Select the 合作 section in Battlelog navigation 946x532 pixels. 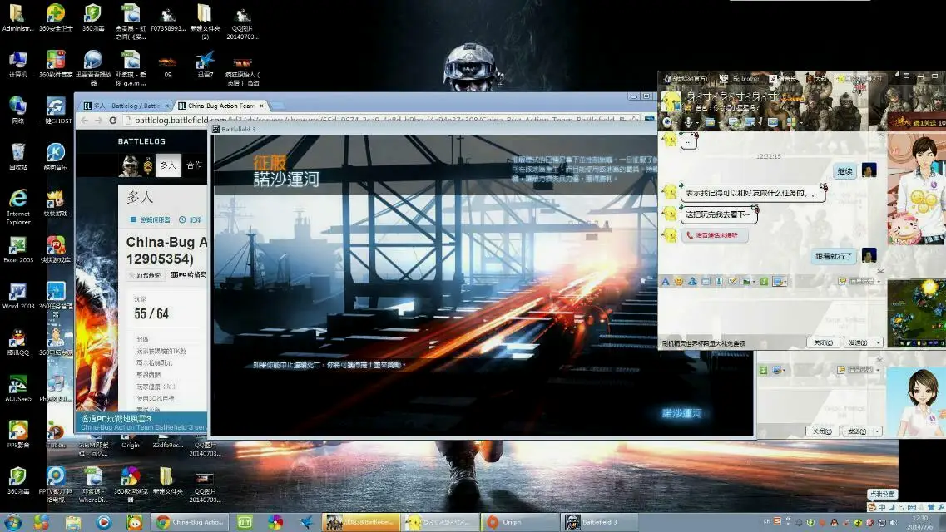click(x=194, y=165)
